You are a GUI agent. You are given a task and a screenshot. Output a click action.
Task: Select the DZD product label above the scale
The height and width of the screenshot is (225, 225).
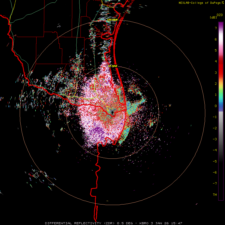pyautogui.click(x=219, y=15)
